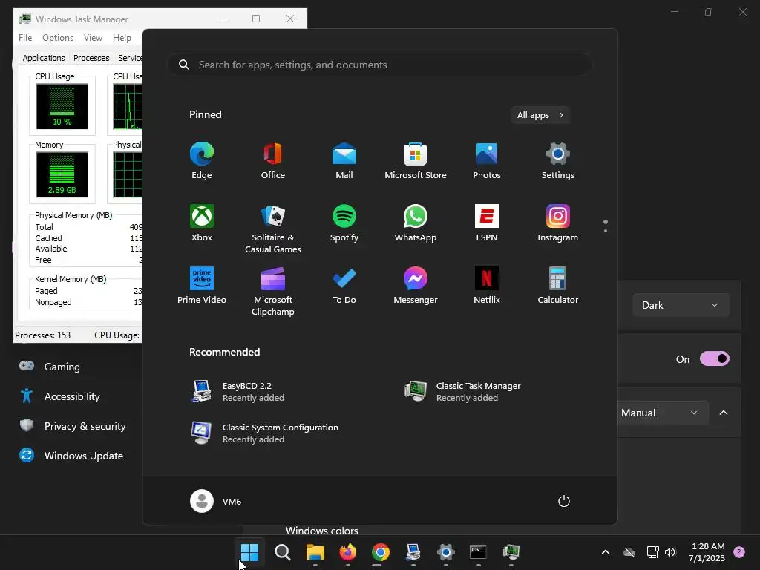Open the WhatsApp icon
Viewport: 760px width, 570px height.
click(x=416, y=223)
